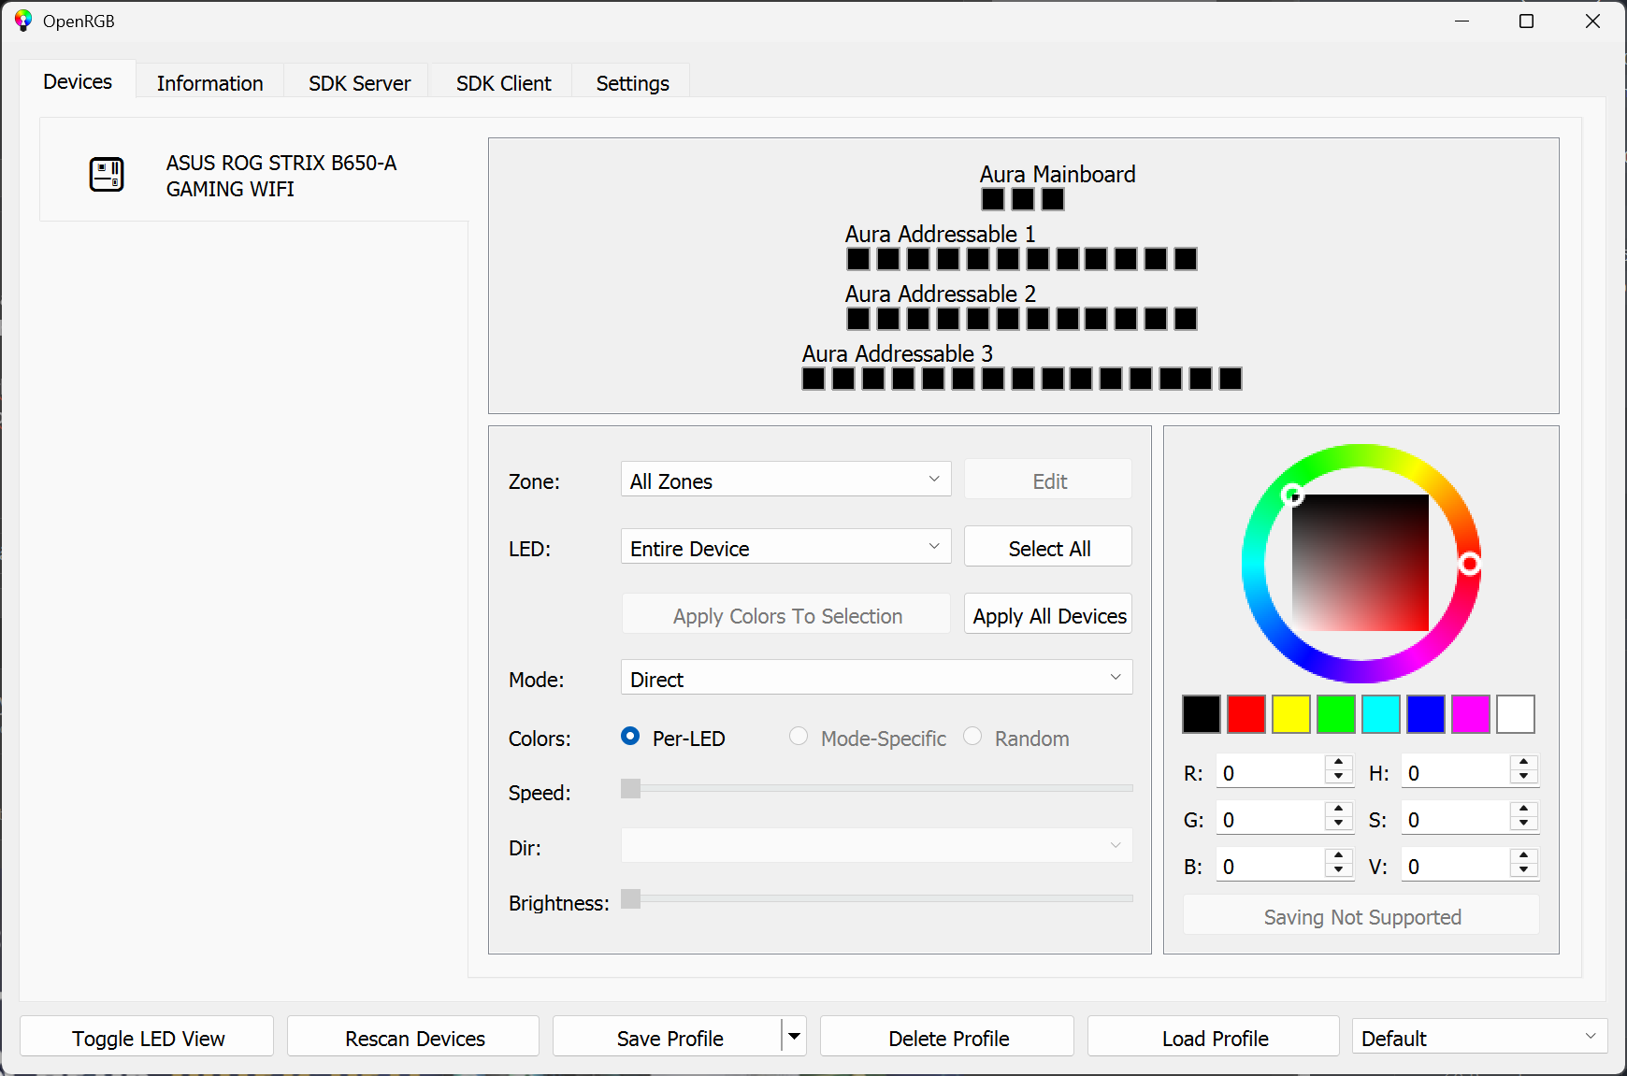Click the first Aura Mainboard LED square
1627x1076 pixels.
993,199
